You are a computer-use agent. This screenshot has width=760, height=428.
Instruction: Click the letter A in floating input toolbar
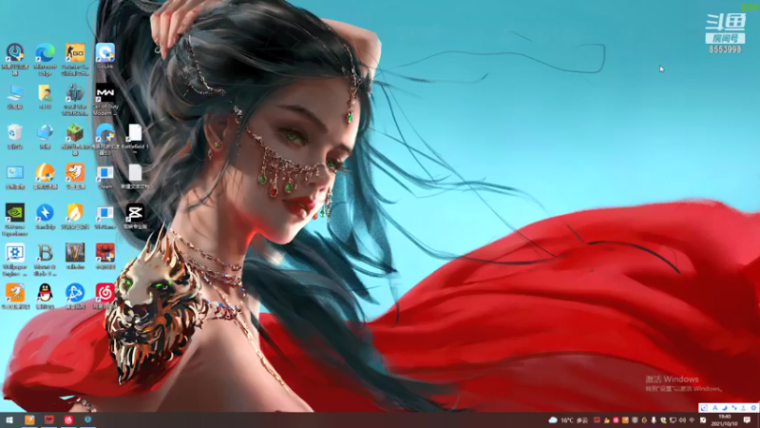714,408
